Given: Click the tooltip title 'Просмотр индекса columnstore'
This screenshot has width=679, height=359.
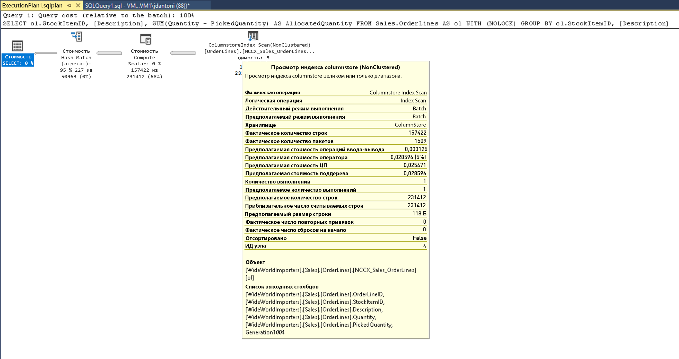Looking at the screenshot, I should tap(335, 67).
